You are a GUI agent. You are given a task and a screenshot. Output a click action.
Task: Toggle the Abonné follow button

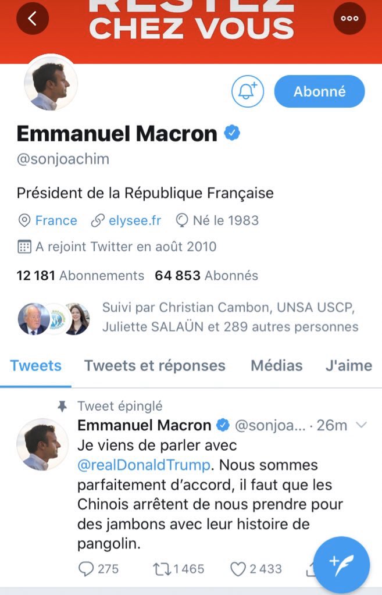click(x=319, y=91)
